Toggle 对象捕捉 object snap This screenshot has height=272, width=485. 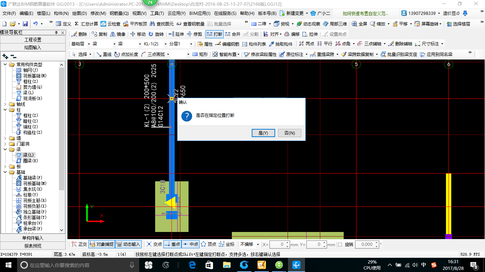tap(101, 244)
